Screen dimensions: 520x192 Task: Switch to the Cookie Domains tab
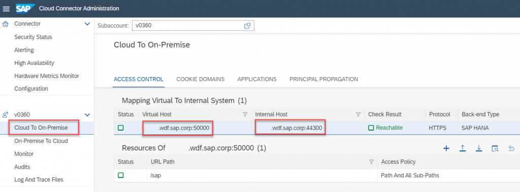200,79
